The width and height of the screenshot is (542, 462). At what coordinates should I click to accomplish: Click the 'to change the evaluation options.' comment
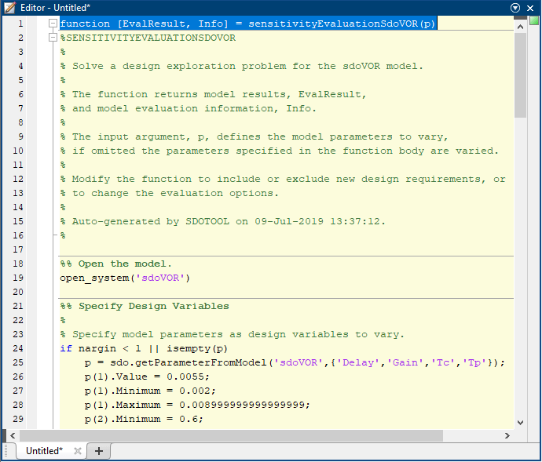(x=170, y=193)
